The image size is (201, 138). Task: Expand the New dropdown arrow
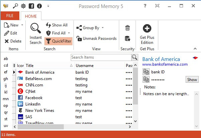[22, 25]
